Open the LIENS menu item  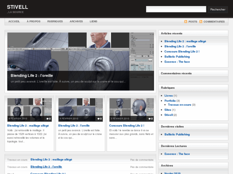coord(94,21)
